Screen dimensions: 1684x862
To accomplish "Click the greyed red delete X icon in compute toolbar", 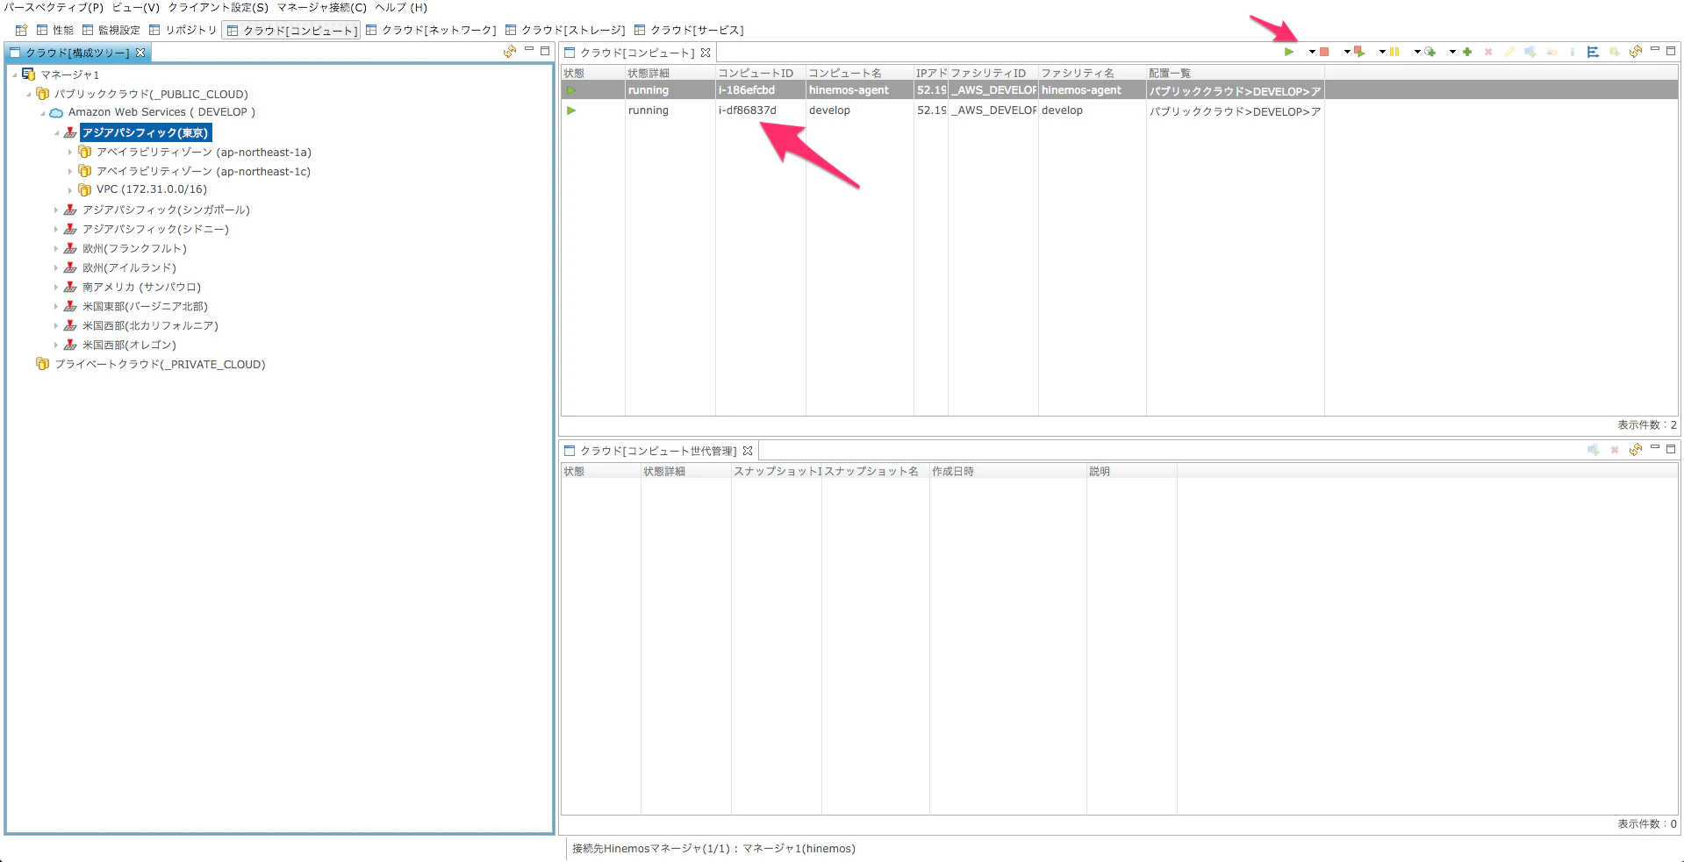I will 1488,52.
